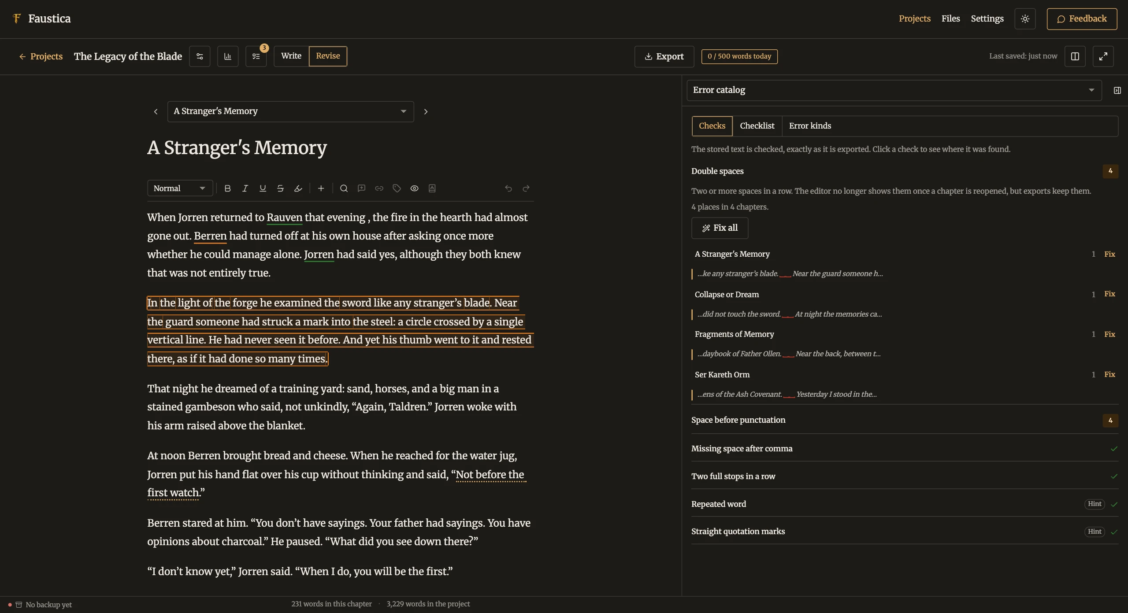Select the highlighter tool icon
The height and width of the screenshot is (613, 1128).
pyautogui.click(x=298, y=188)
